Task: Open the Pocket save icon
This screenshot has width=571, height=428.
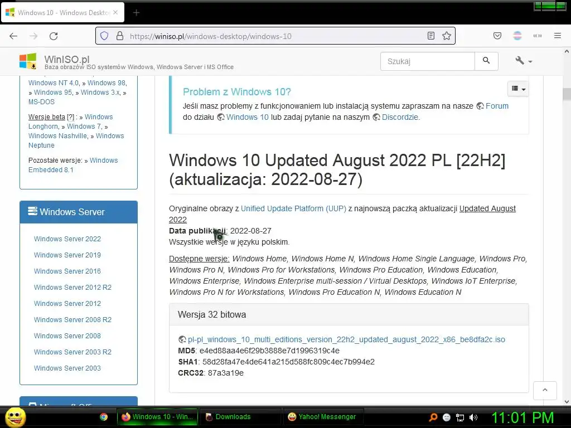Action: point(497,36)
